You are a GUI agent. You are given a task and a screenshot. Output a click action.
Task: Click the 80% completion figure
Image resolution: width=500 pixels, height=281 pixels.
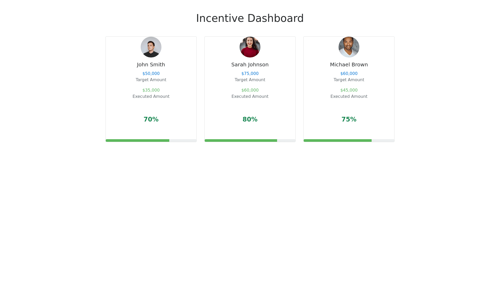point(250,119)
